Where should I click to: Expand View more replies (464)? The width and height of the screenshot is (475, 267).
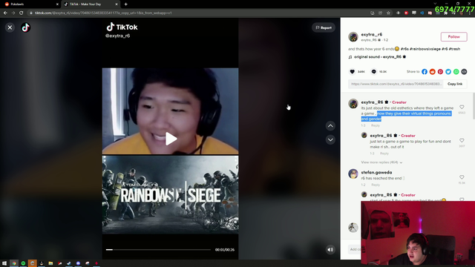(381, 162)
